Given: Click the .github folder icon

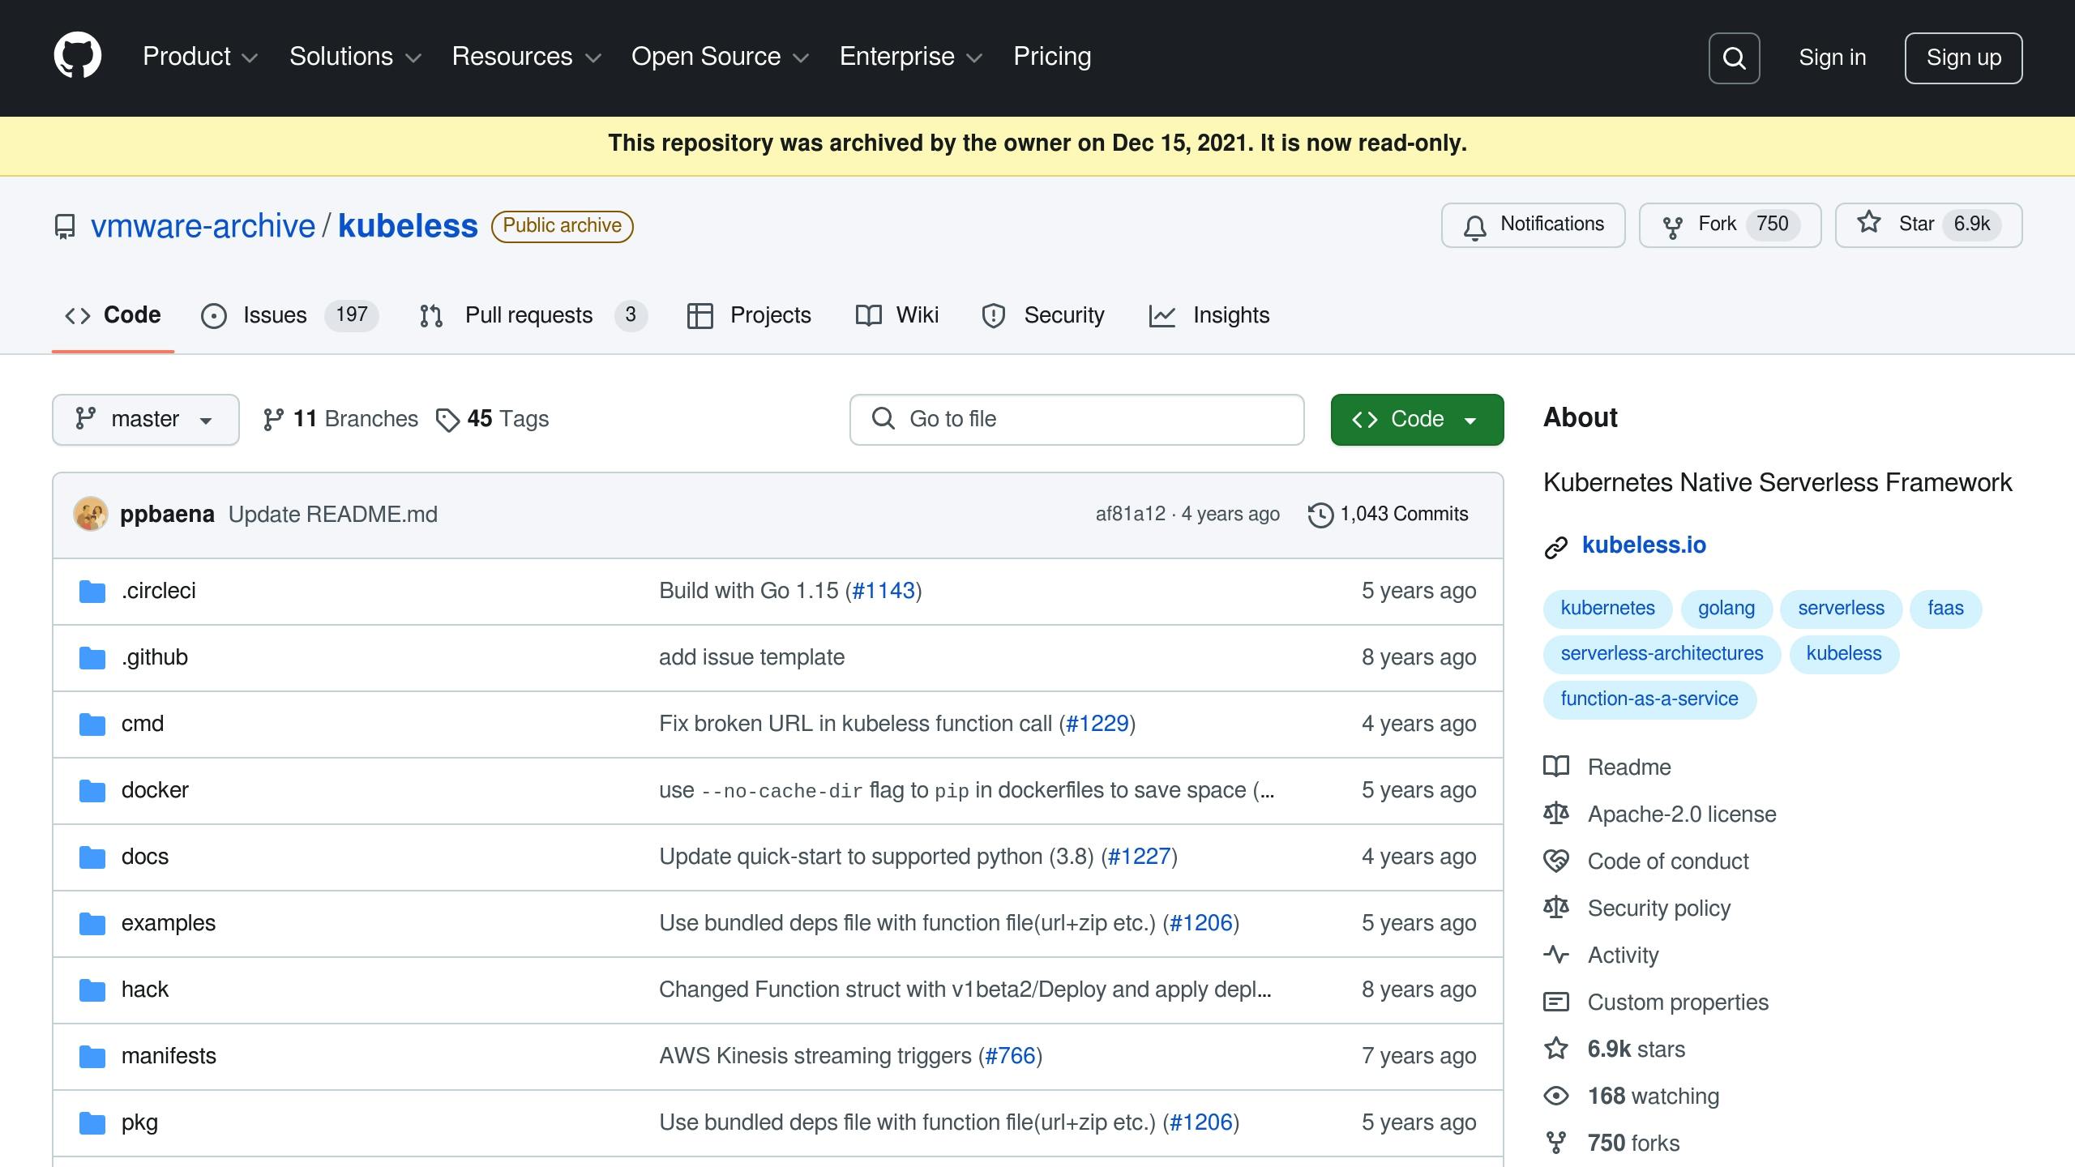Looking at the screenshot, I should pos(92,658).
